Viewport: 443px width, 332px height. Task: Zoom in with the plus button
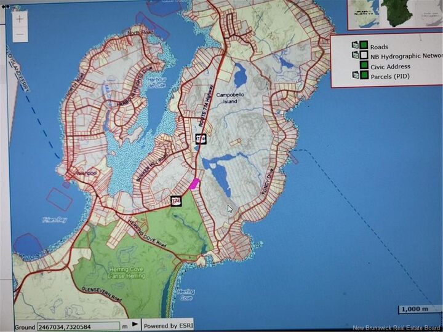coord(20,19)
